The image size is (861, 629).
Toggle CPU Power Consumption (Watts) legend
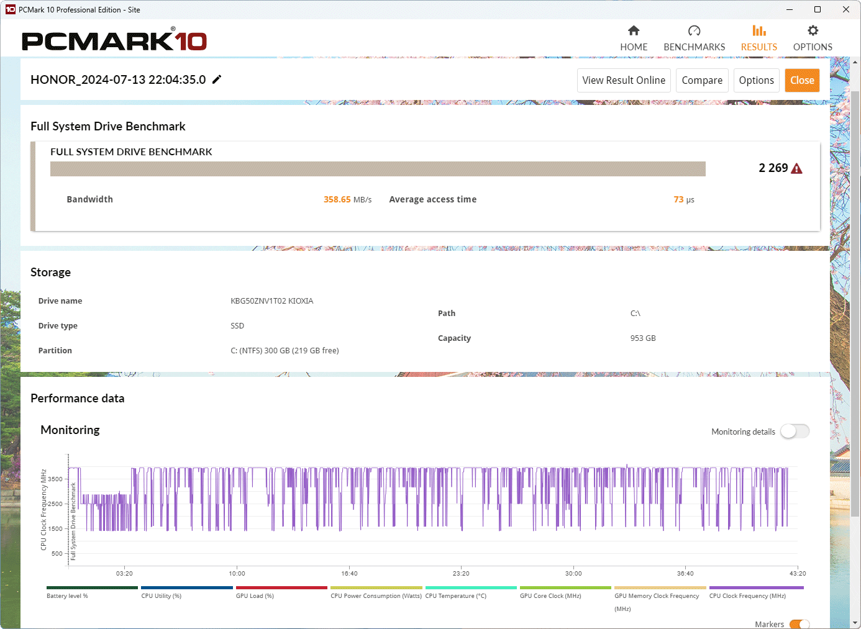(376, 592)
